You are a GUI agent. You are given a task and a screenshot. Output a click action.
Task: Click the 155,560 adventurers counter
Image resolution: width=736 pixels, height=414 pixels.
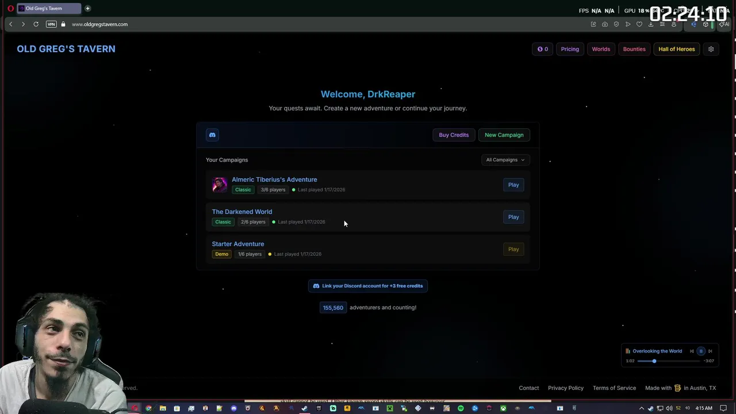(333, 308)
